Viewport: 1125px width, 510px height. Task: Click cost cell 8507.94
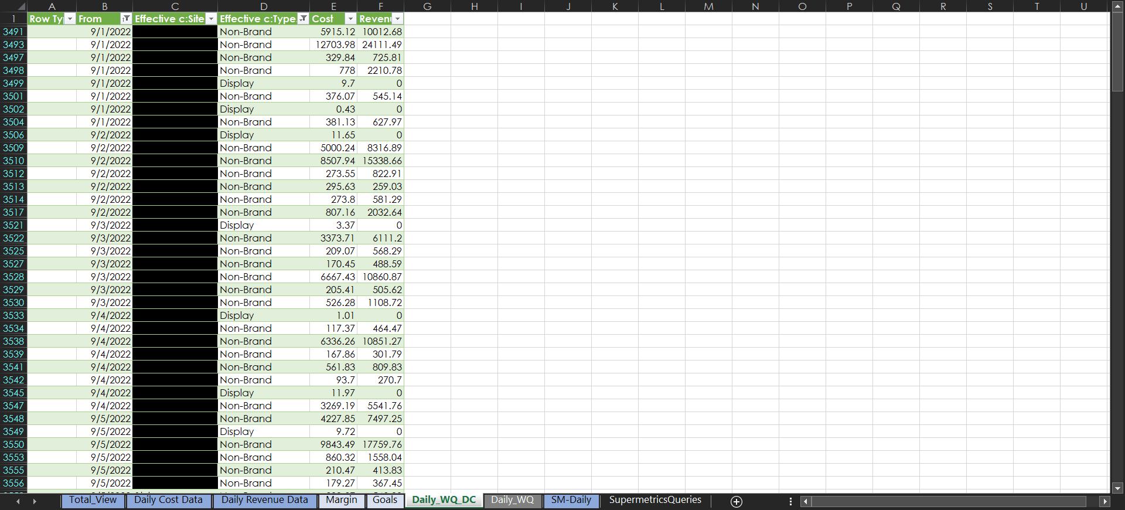(x=333, y=161)
